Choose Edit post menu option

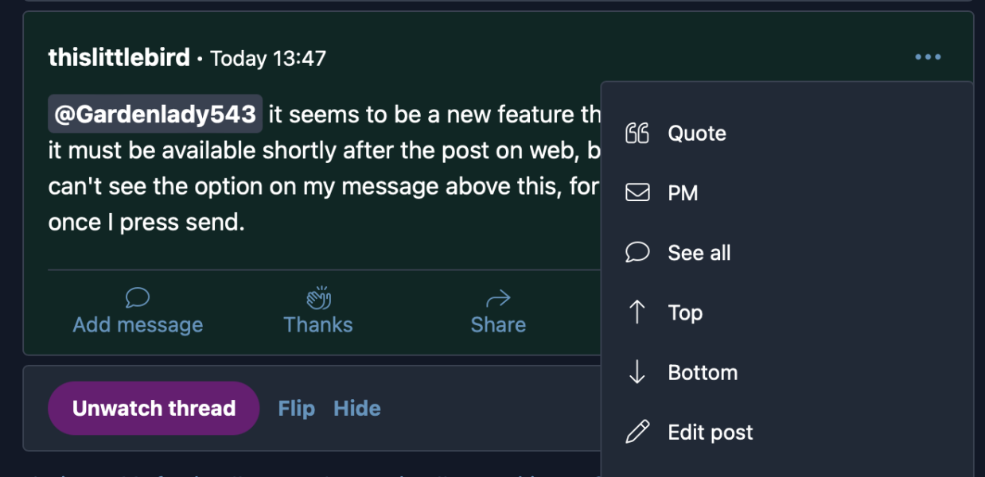[710, 432]
